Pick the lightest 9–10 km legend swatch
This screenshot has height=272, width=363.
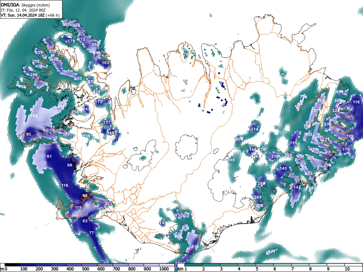pos(336,265)
